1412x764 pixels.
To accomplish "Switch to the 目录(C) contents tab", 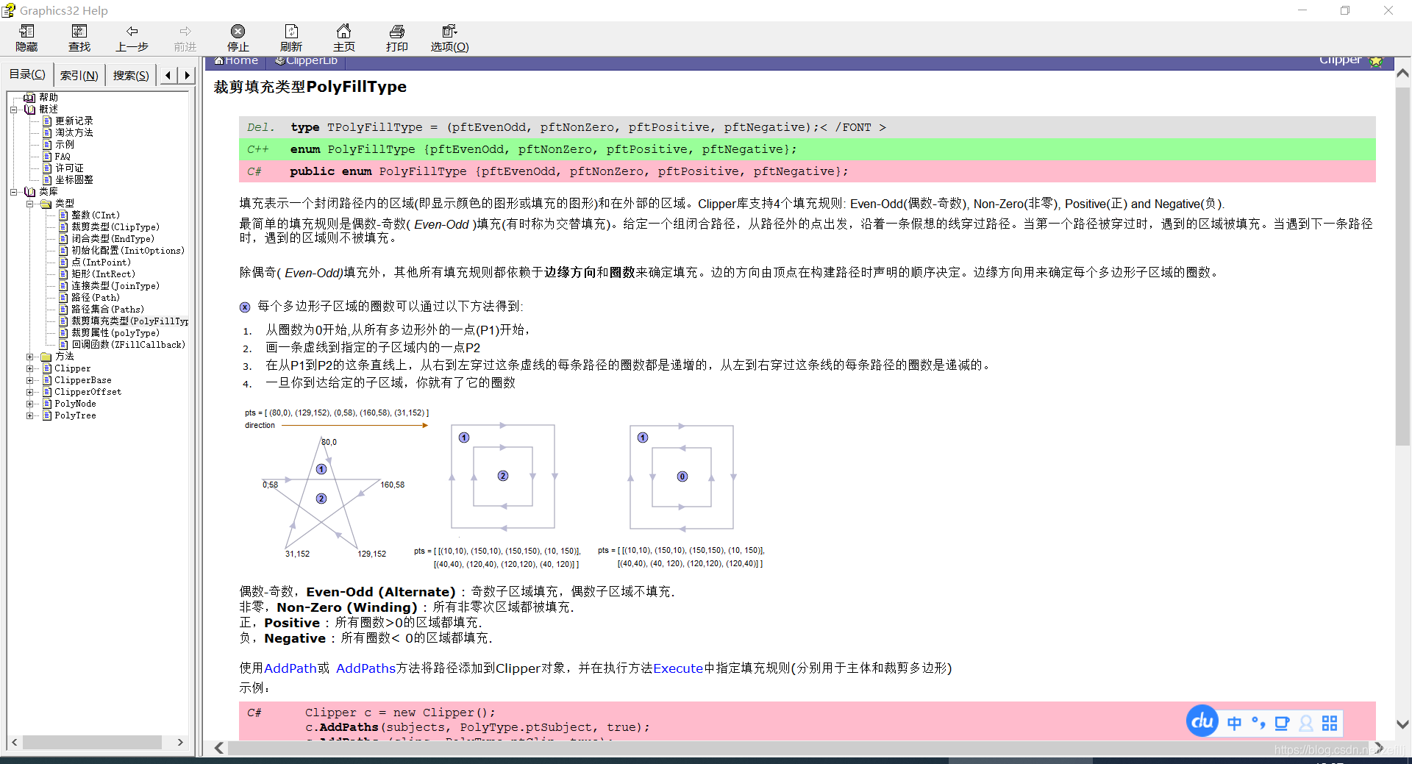I will pos(27,74).
